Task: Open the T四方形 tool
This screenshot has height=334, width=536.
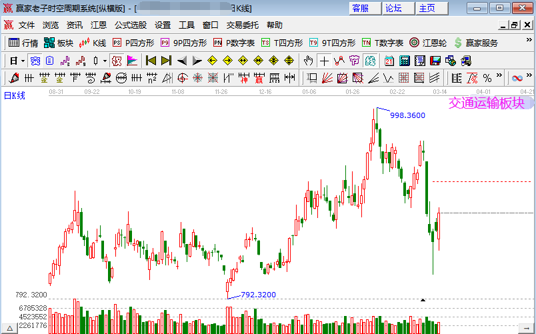Action: coord(282,43)
